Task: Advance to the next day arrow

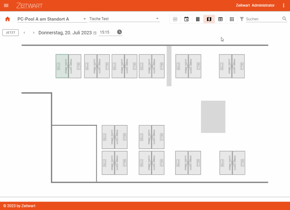Action: click(34, 33)
